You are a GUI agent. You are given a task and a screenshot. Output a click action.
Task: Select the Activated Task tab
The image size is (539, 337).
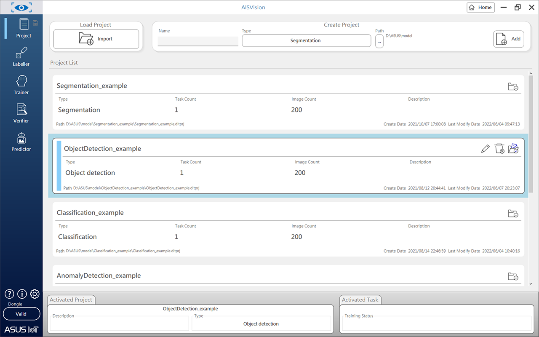click(360, 300)
